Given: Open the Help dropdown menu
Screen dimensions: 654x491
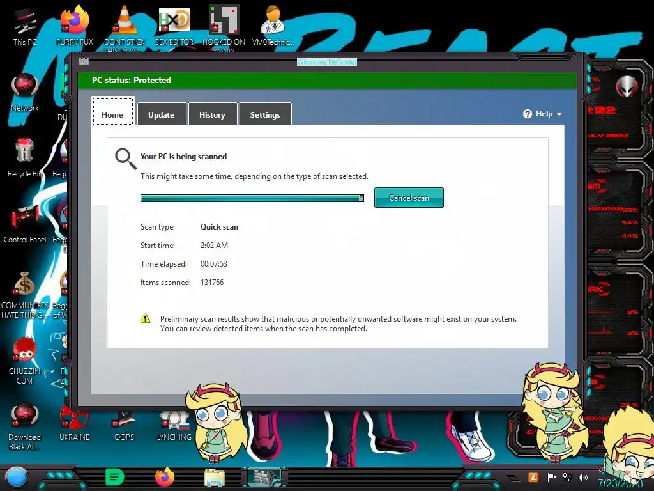Looking at the screenshot, I should [x=543, y=114].
